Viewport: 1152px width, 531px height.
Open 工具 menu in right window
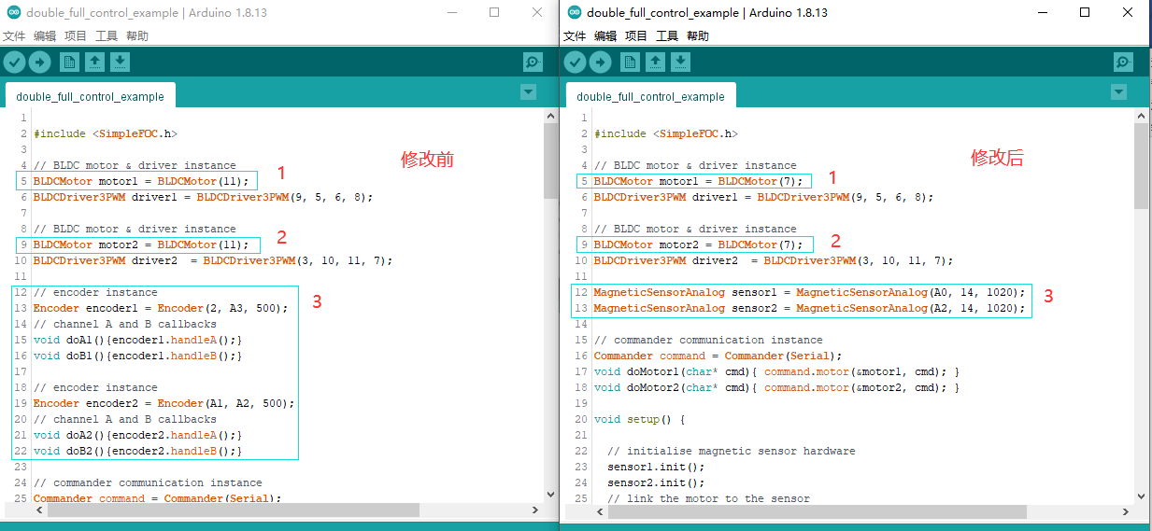pos(667,36)
